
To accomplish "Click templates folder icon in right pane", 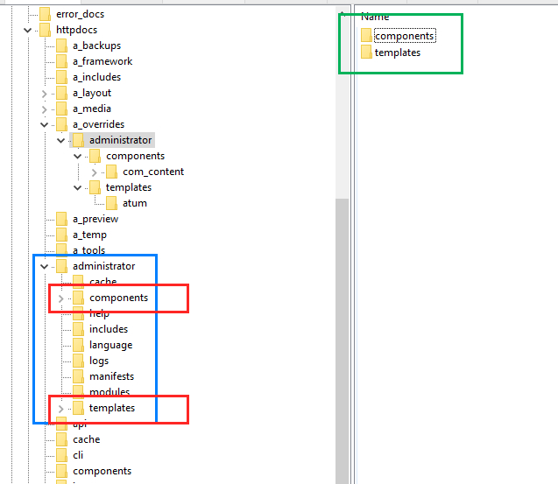I will click(366, 53).
